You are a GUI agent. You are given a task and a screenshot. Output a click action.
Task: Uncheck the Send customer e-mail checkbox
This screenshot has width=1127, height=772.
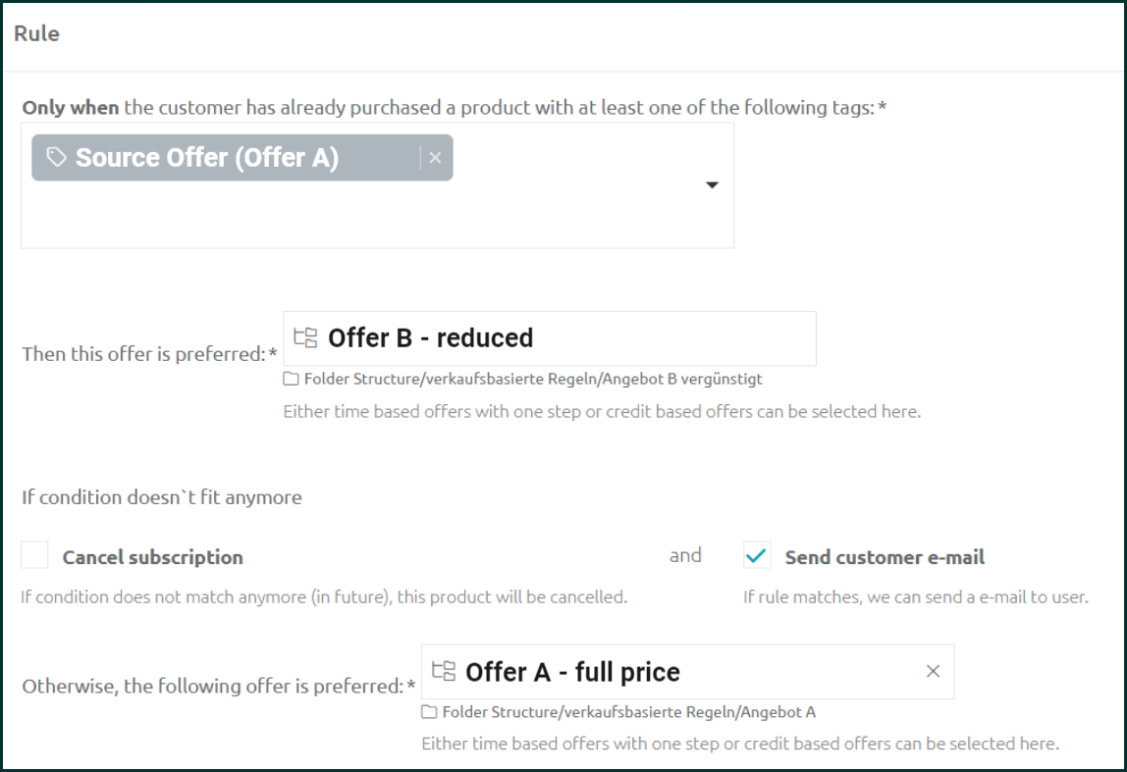[x=757, y=555]
